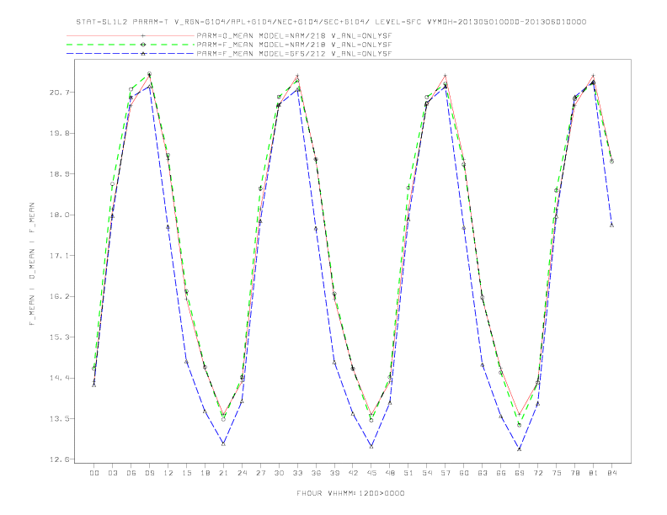This screenshot has width=667, height=515.
Task: Click x-axis forecast hour label 66
Action: click(x=501, y=473)
